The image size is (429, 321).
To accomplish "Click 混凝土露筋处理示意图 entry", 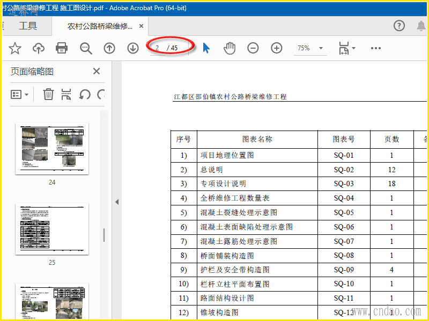I will (x=239, y=241).
